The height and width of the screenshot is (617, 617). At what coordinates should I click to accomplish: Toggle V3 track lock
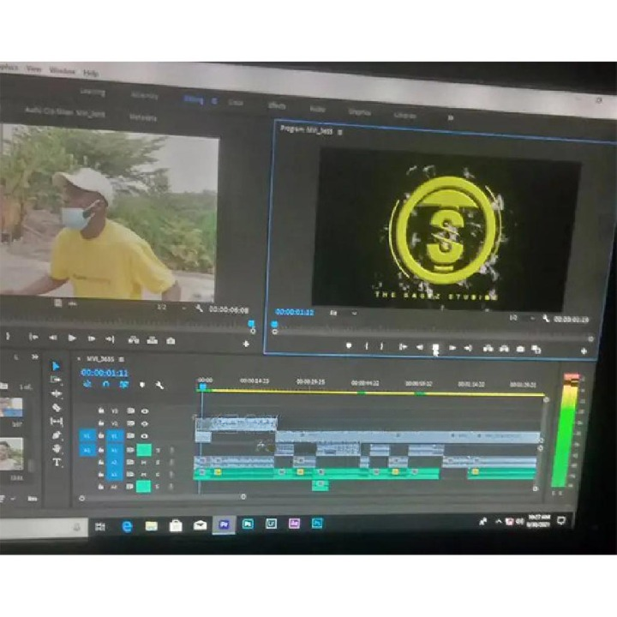coord(101,410)
